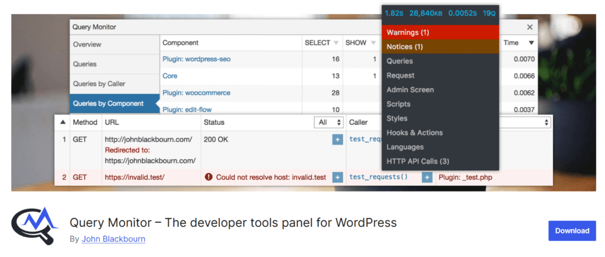Open the SELECT column filter arrow
605x257 pixels.
336,42
